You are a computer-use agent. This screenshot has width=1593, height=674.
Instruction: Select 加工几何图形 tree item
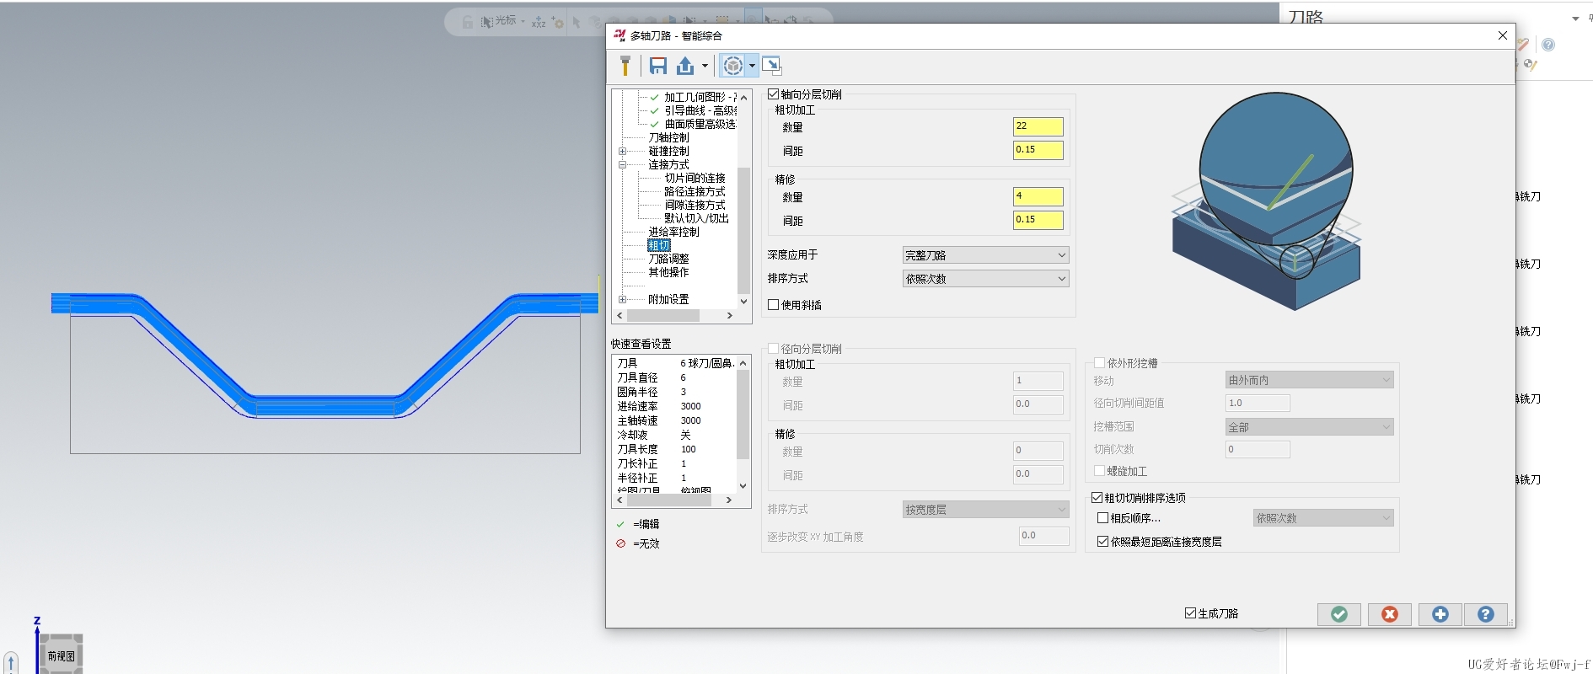(x=700, y=97)
